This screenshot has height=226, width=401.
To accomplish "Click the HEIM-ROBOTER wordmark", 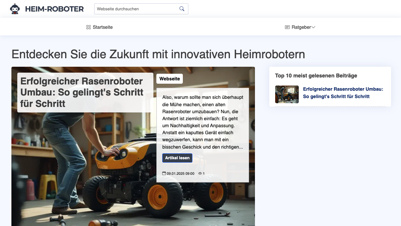I will (x=54, y=8).
